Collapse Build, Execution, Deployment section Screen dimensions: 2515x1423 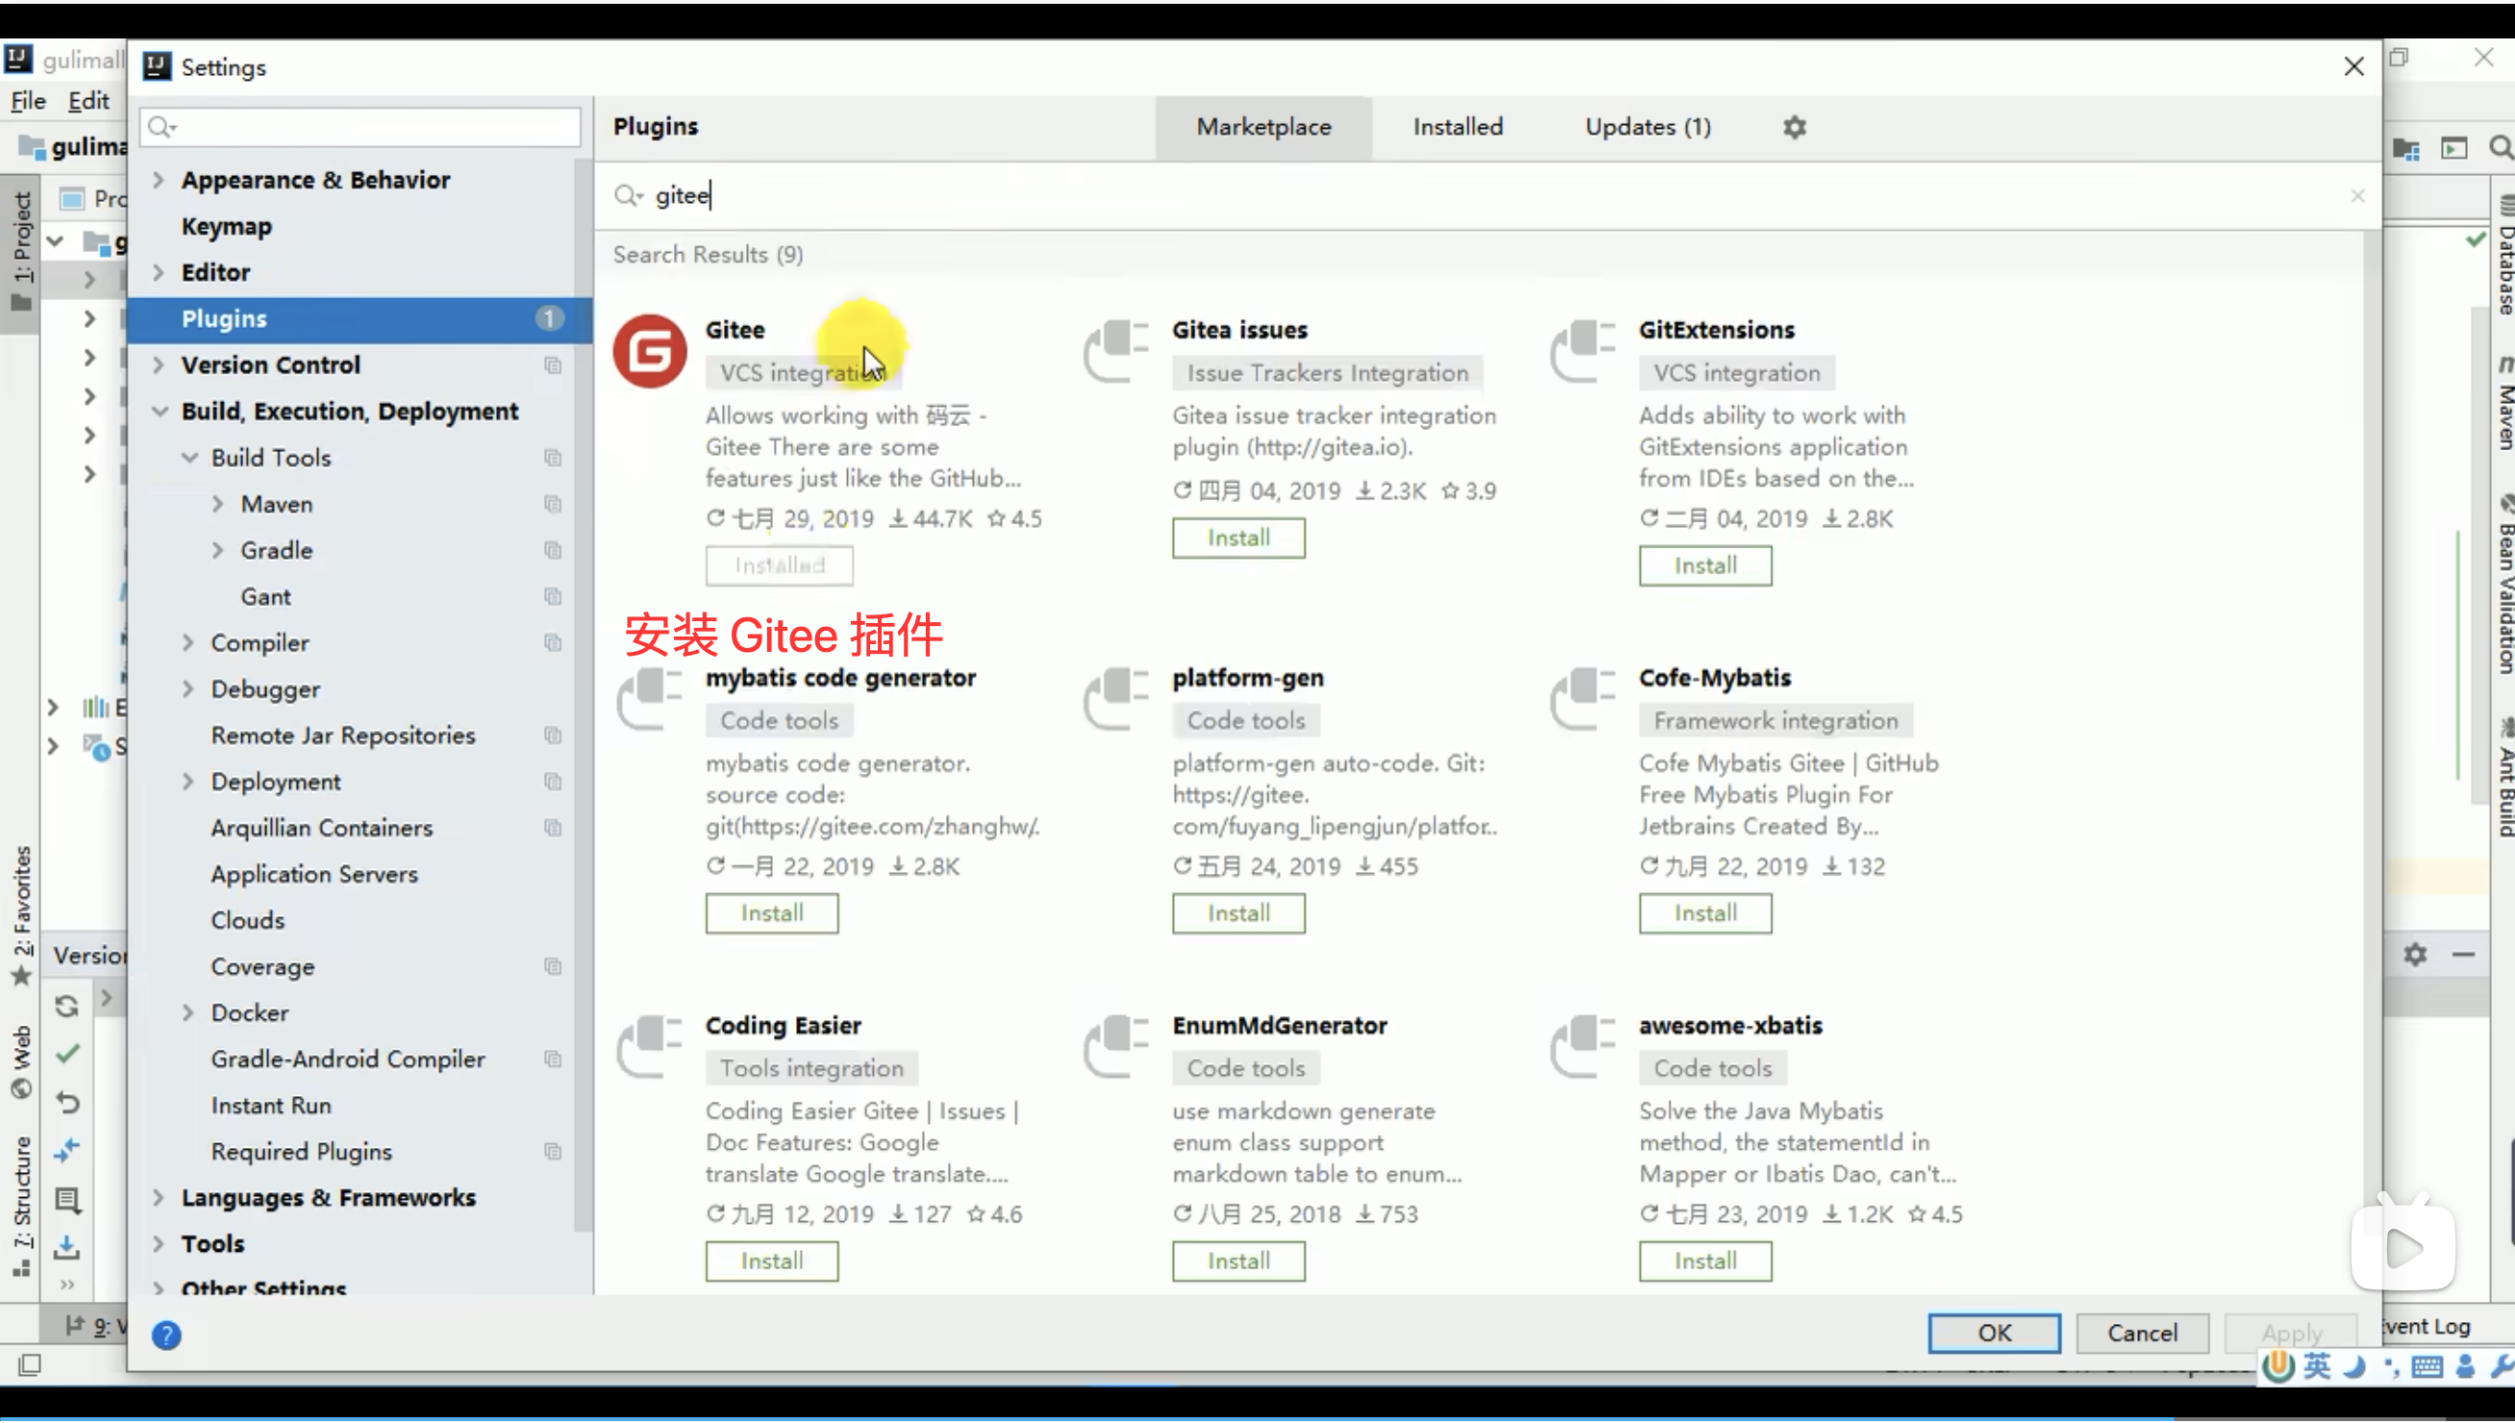(160, 412)
